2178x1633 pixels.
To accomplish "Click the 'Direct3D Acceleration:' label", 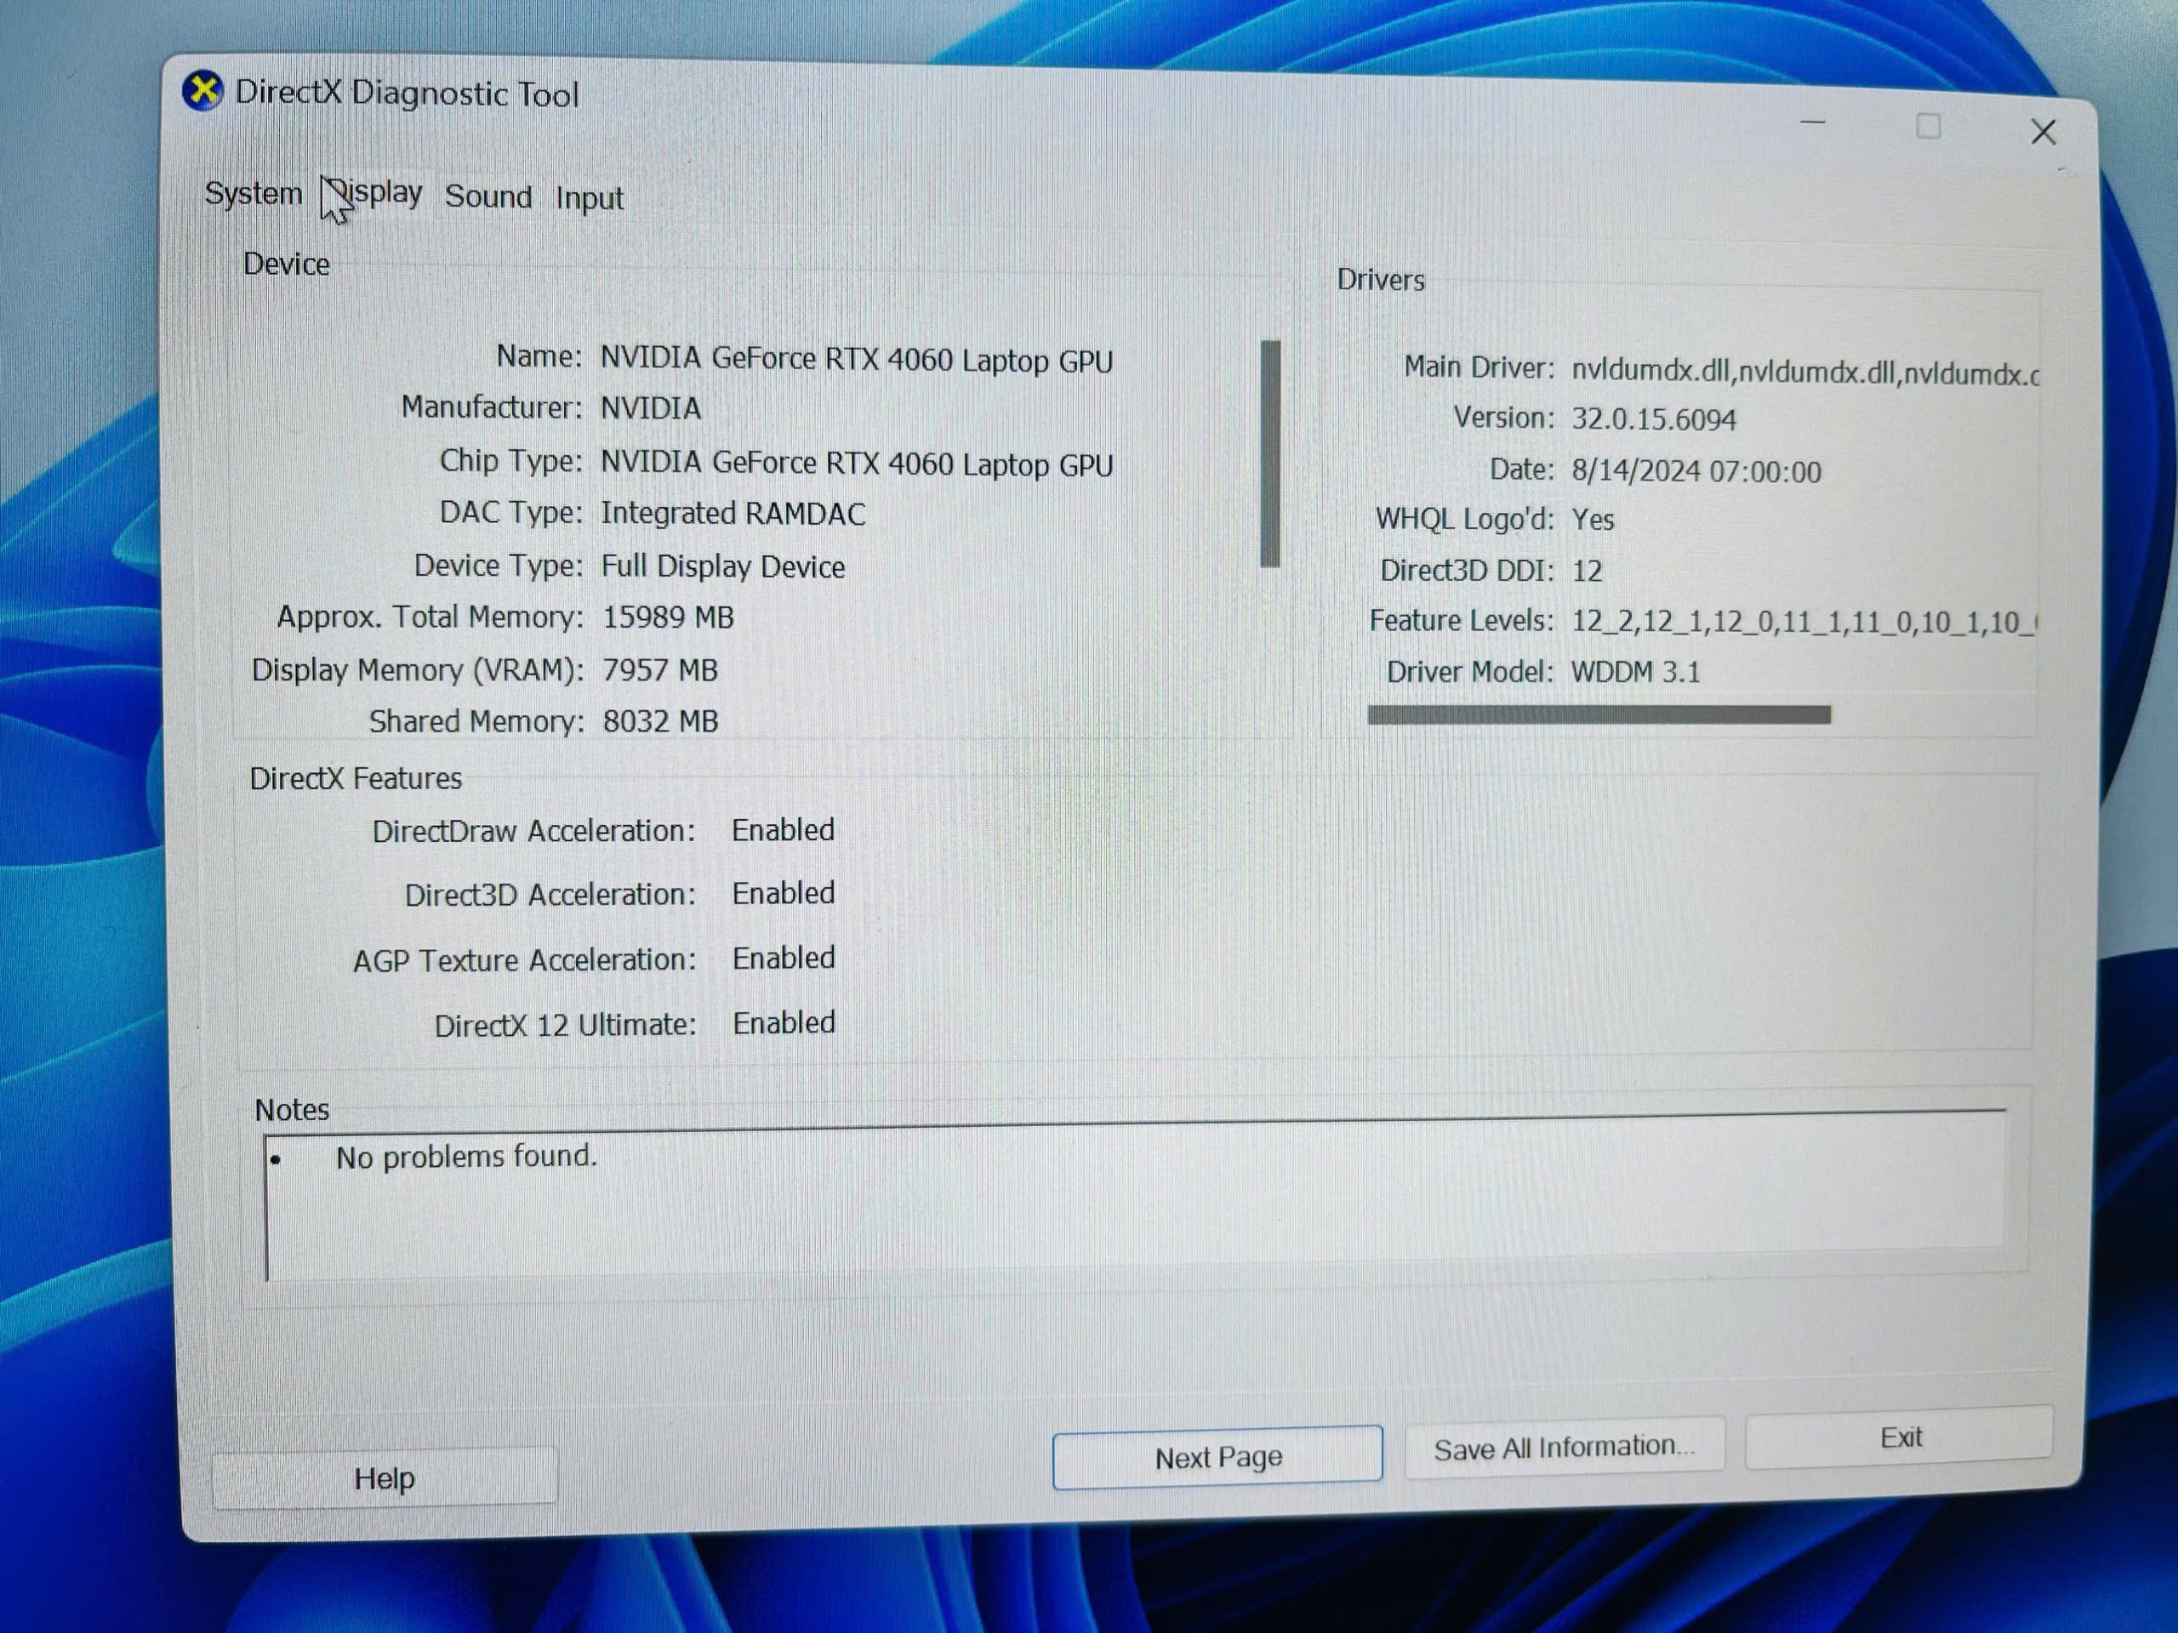I will [550, 895].
